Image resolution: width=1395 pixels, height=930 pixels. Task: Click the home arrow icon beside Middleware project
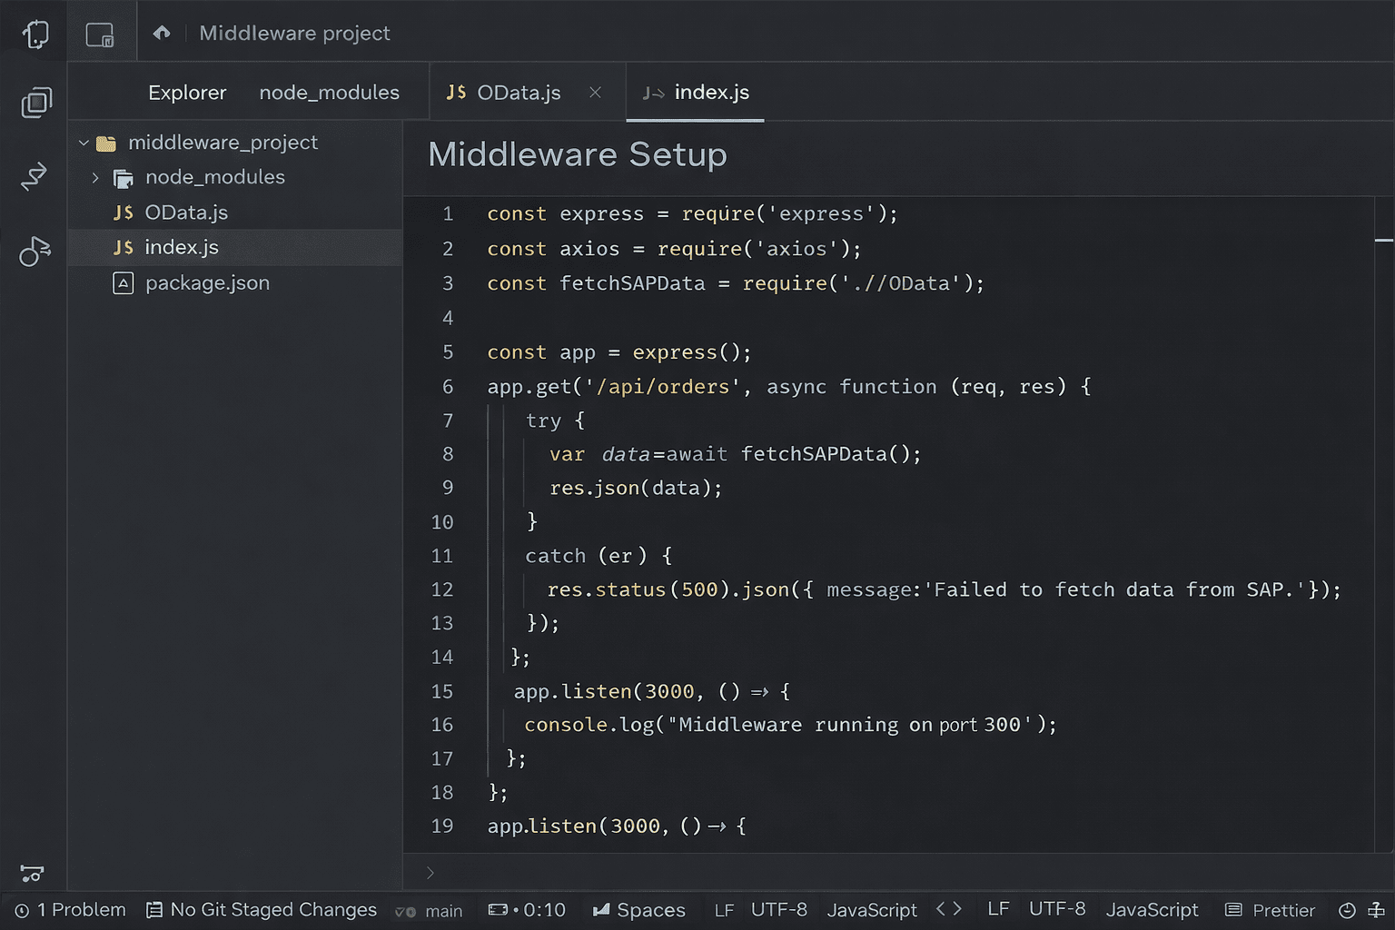(162, 34)
